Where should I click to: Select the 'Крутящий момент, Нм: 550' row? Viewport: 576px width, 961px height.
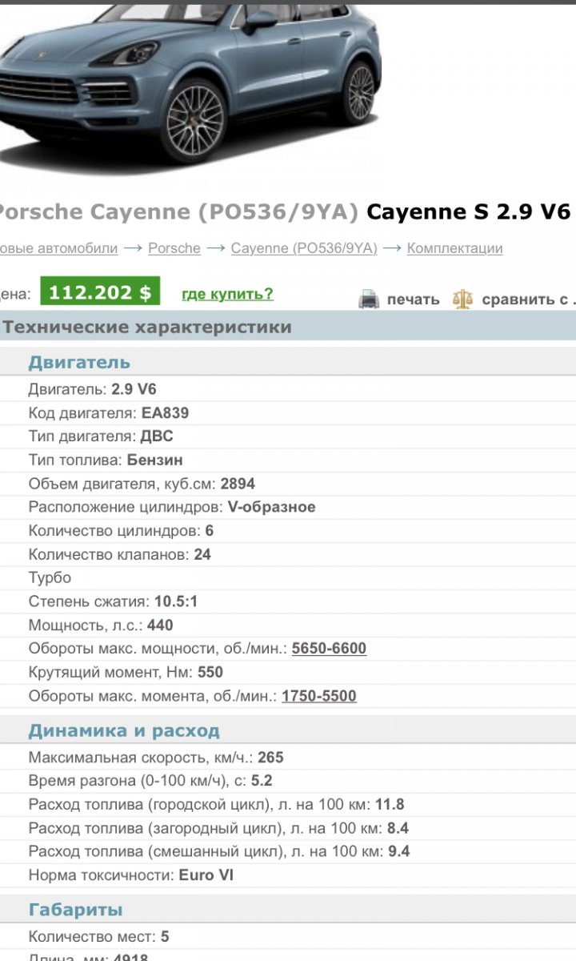click(288, 672)
